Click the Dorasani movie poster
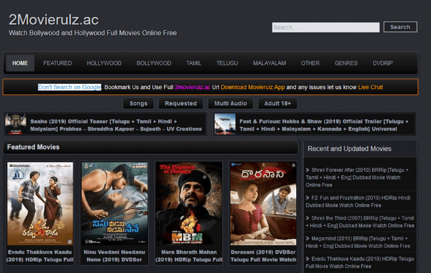 click(263, 204)
